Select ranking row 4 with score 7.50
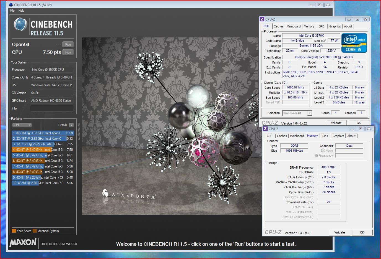Viewport: 381px width, 259px height. tap(43, 150)
